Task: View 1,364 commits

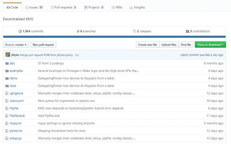Action: pos(31,31)
